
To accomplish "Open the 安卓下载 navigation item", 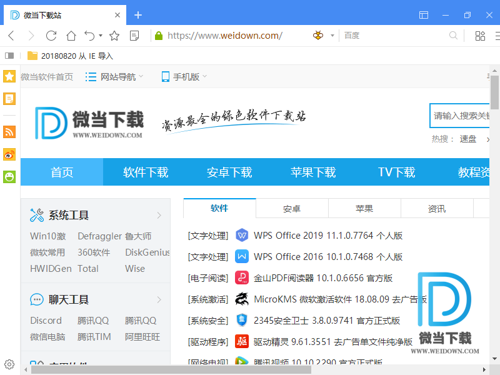I will click(x=229, y=172).
